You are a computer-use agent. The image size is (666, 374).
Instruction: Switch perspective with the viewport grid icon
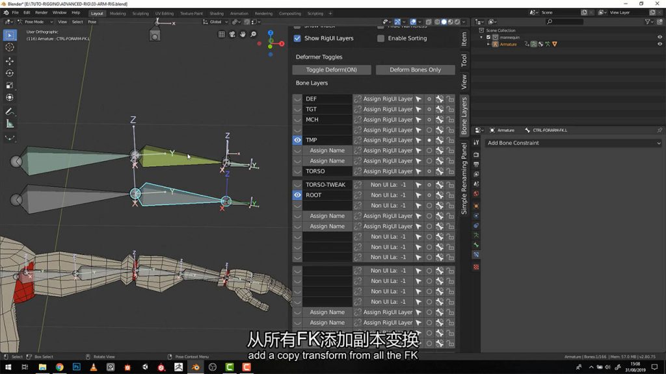222,34
